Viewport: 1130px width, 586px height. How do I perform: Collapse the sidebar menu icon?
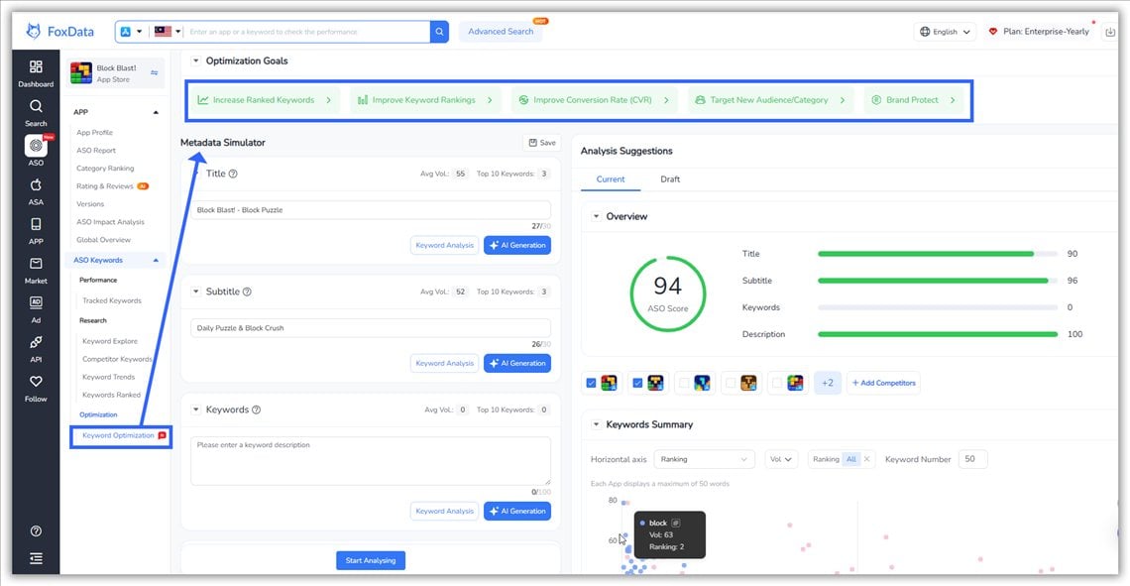[x=36, y=558]
